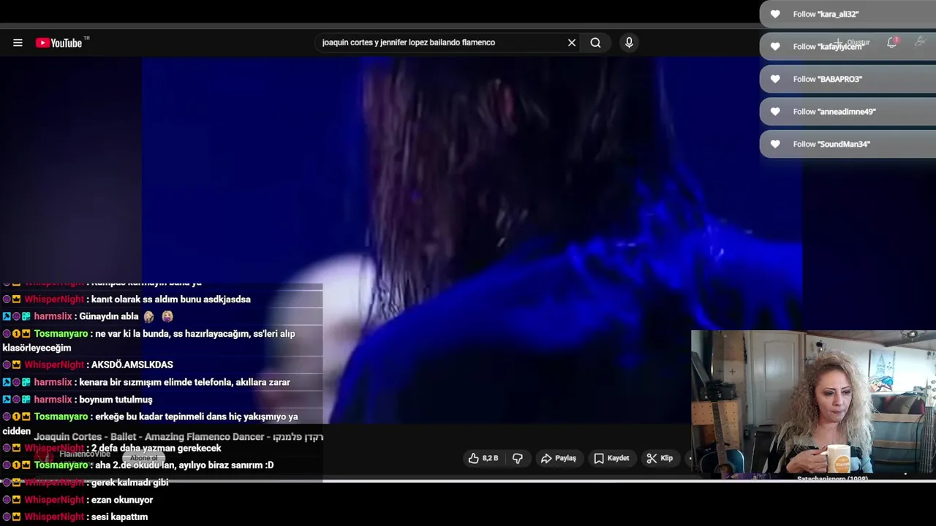This screenshot has height=526, width=936.
Task: Click Tosmanyaro's "aha 2.de okudu lan" message
Action: pos(137,465)
